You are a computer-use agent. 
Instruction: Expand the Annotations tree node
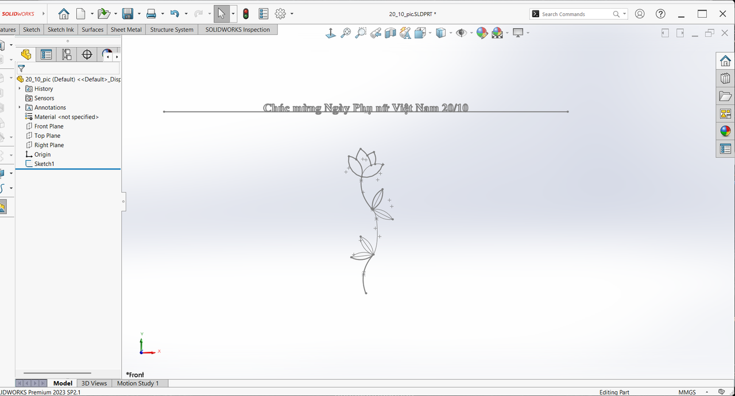coord(20,107)
